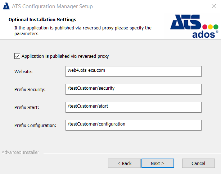Click the 'Prefix Configuration:' label

[36, 126]
